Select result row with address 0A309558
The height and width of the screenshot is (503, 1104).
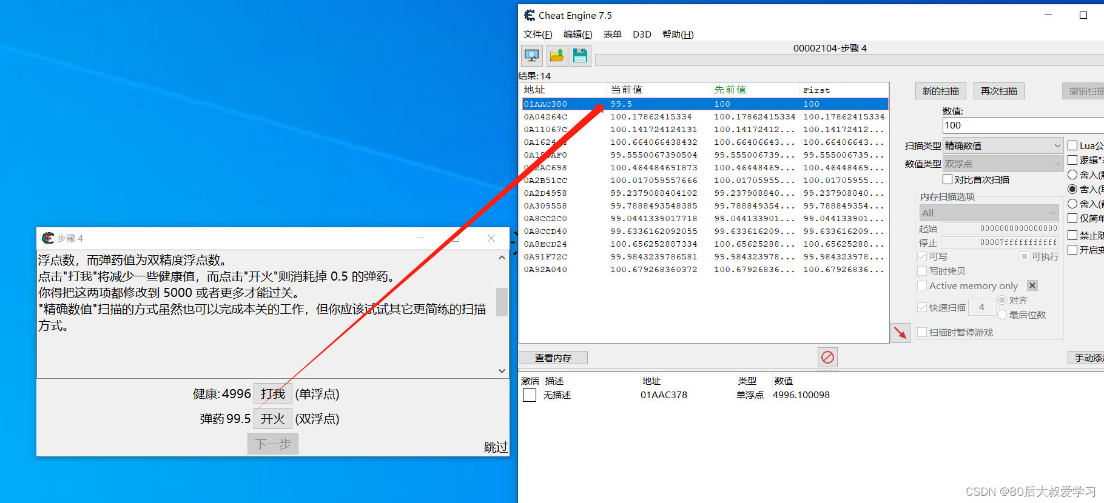point(705,205)
